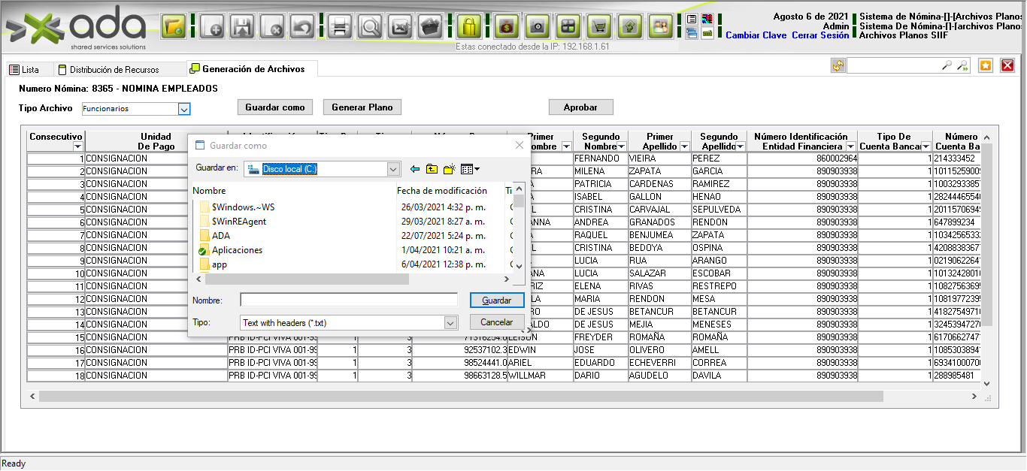Click the Generar Plano button

(362, 107)
